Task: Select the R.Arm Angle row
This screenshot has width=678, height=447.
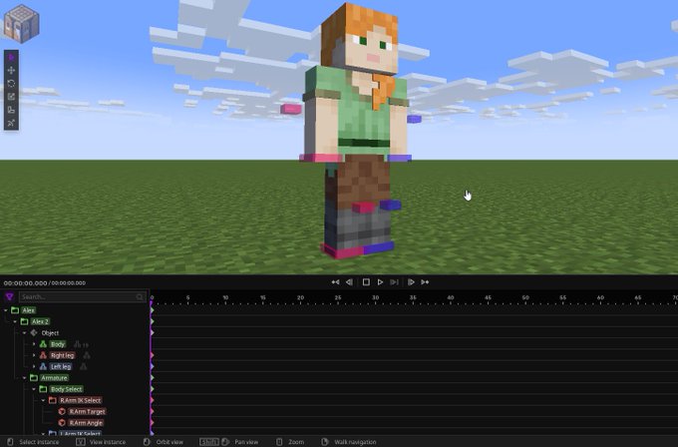Action: [86, 423]
